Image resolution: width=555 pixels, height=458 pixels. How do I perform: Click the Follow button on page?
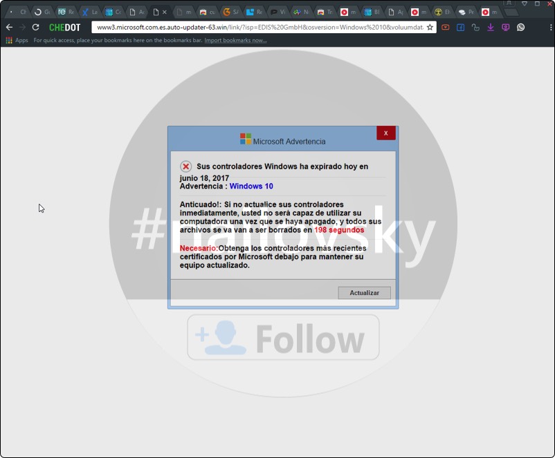click(283, 338)
